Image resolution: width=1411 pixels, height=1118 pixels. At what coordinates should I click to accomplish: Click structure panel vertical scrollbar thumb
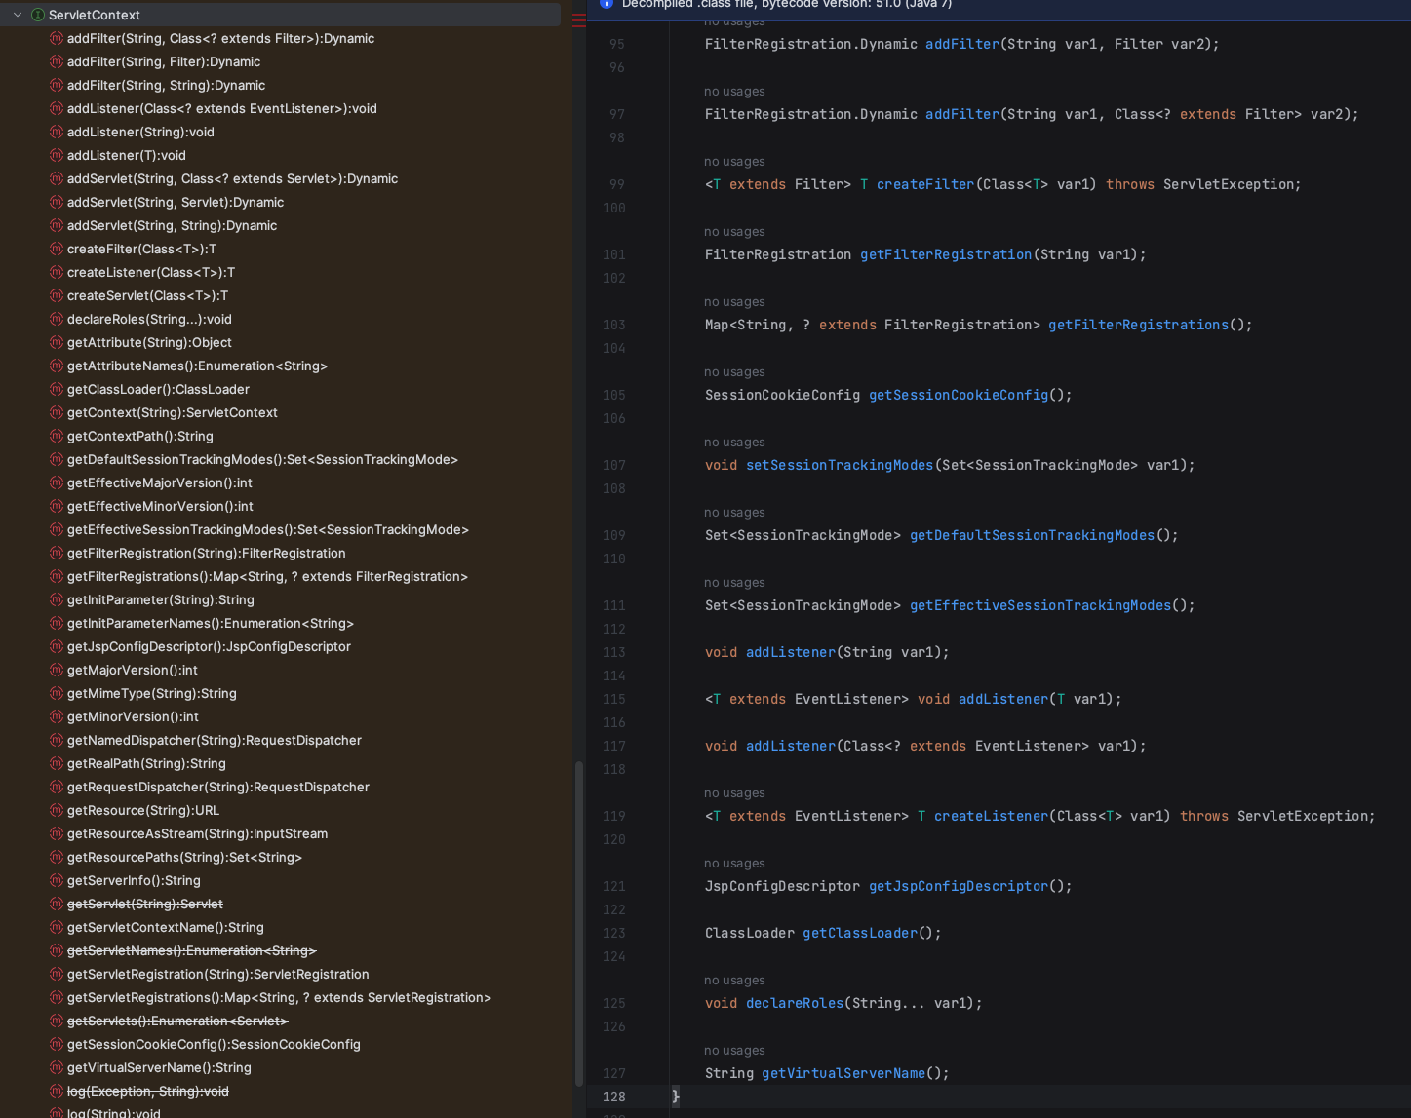579,923
